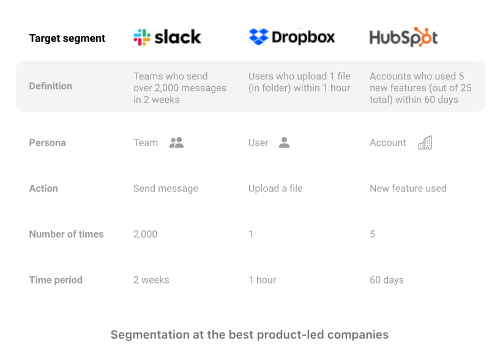Screen dimensions: 492x349
Task: Click the Segmentation caption at the bottom
Action: click(x=250, y=334)
